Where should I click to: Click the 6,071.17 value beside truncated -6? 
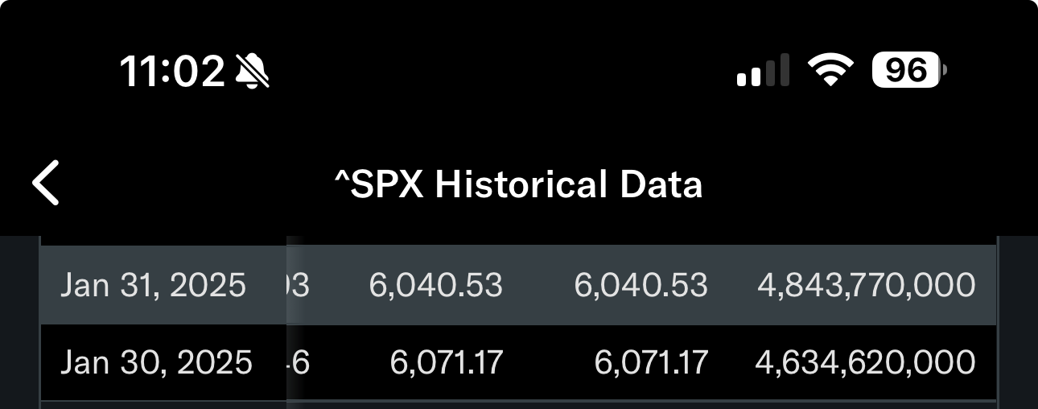click(x=447, y=362)
